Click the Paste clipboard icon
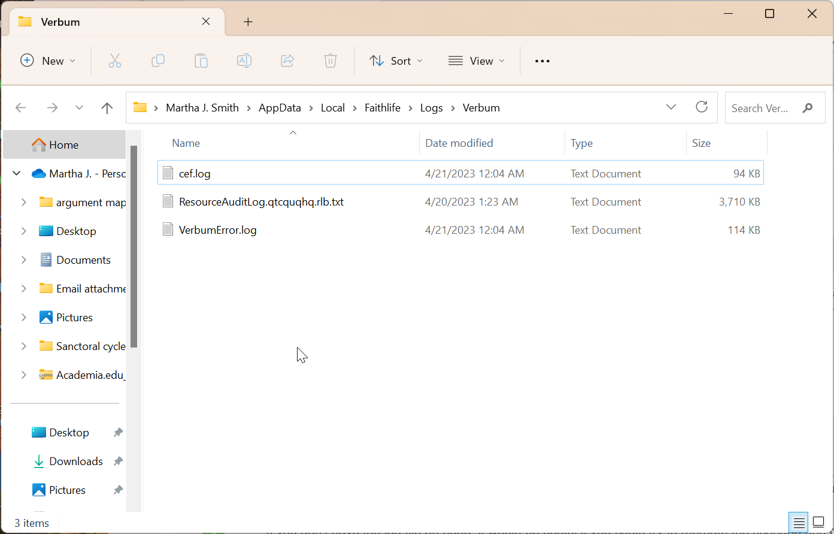 click(201, 61)
